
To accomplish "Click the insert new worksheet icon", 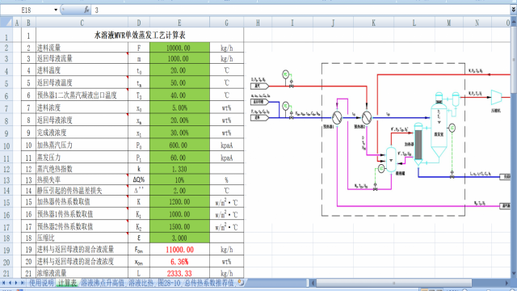I will click(241, 282).
